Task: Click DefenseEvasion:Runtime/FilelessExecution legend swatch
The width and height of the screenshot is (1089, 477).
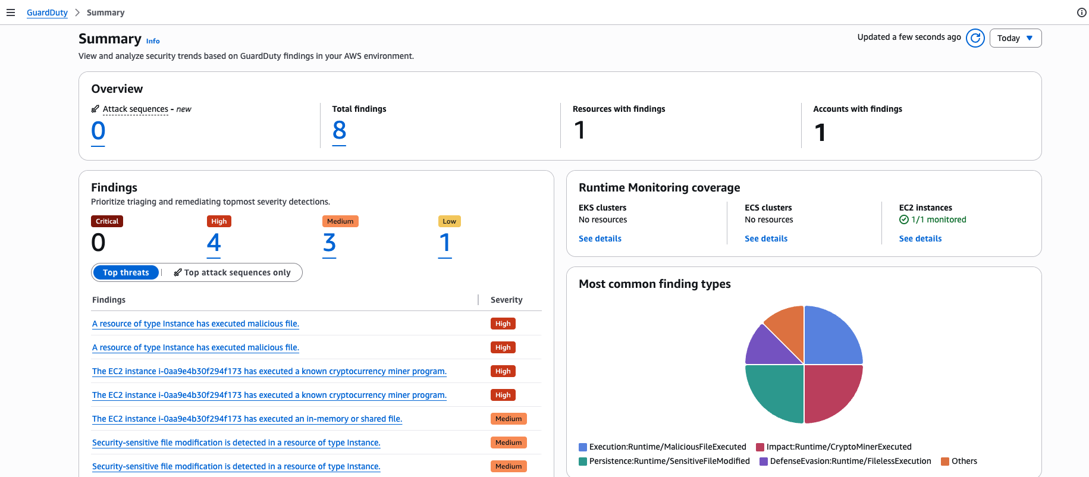Action: click(764, 462)
